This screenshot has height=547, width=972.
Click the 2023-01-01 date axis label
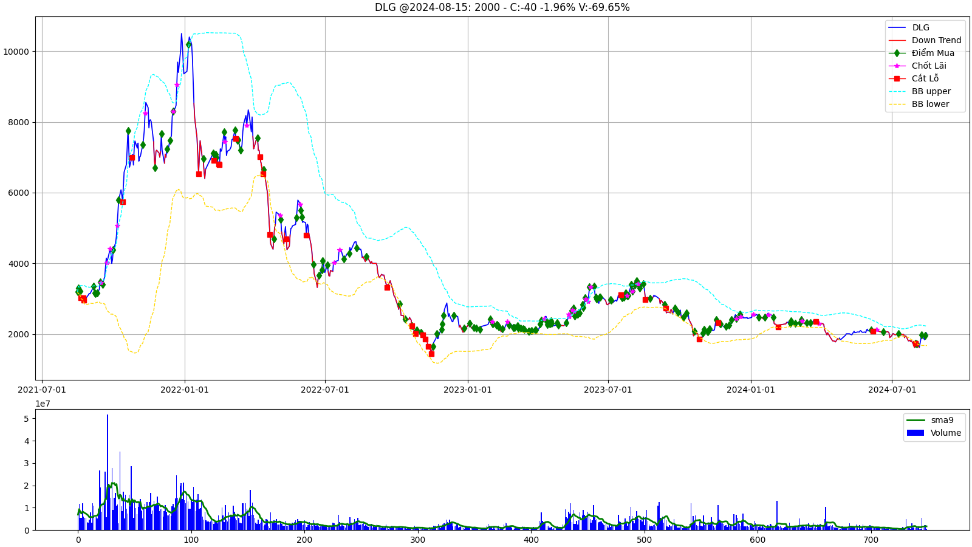(468, 390)
